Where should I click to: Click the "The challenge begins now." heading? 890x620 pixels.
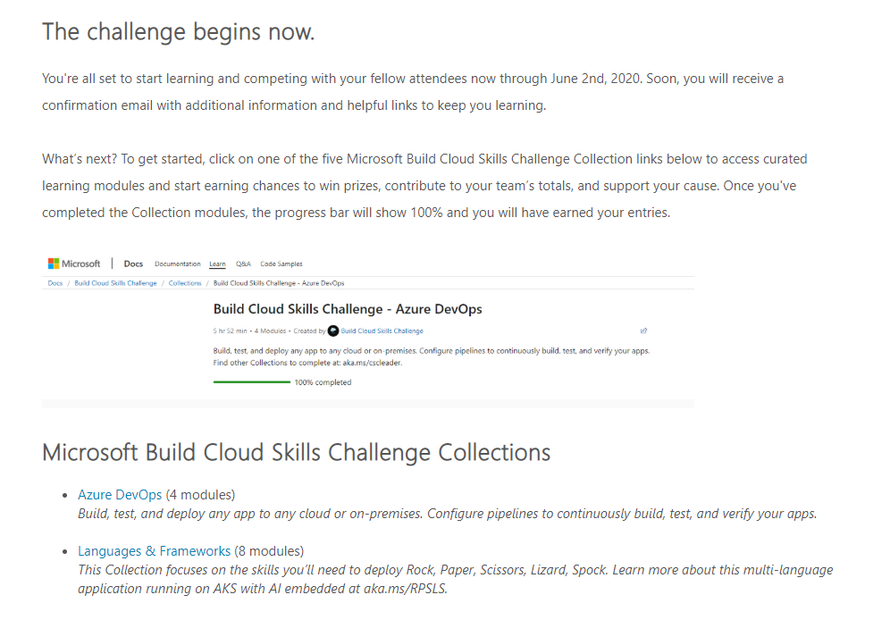(178, 32)
